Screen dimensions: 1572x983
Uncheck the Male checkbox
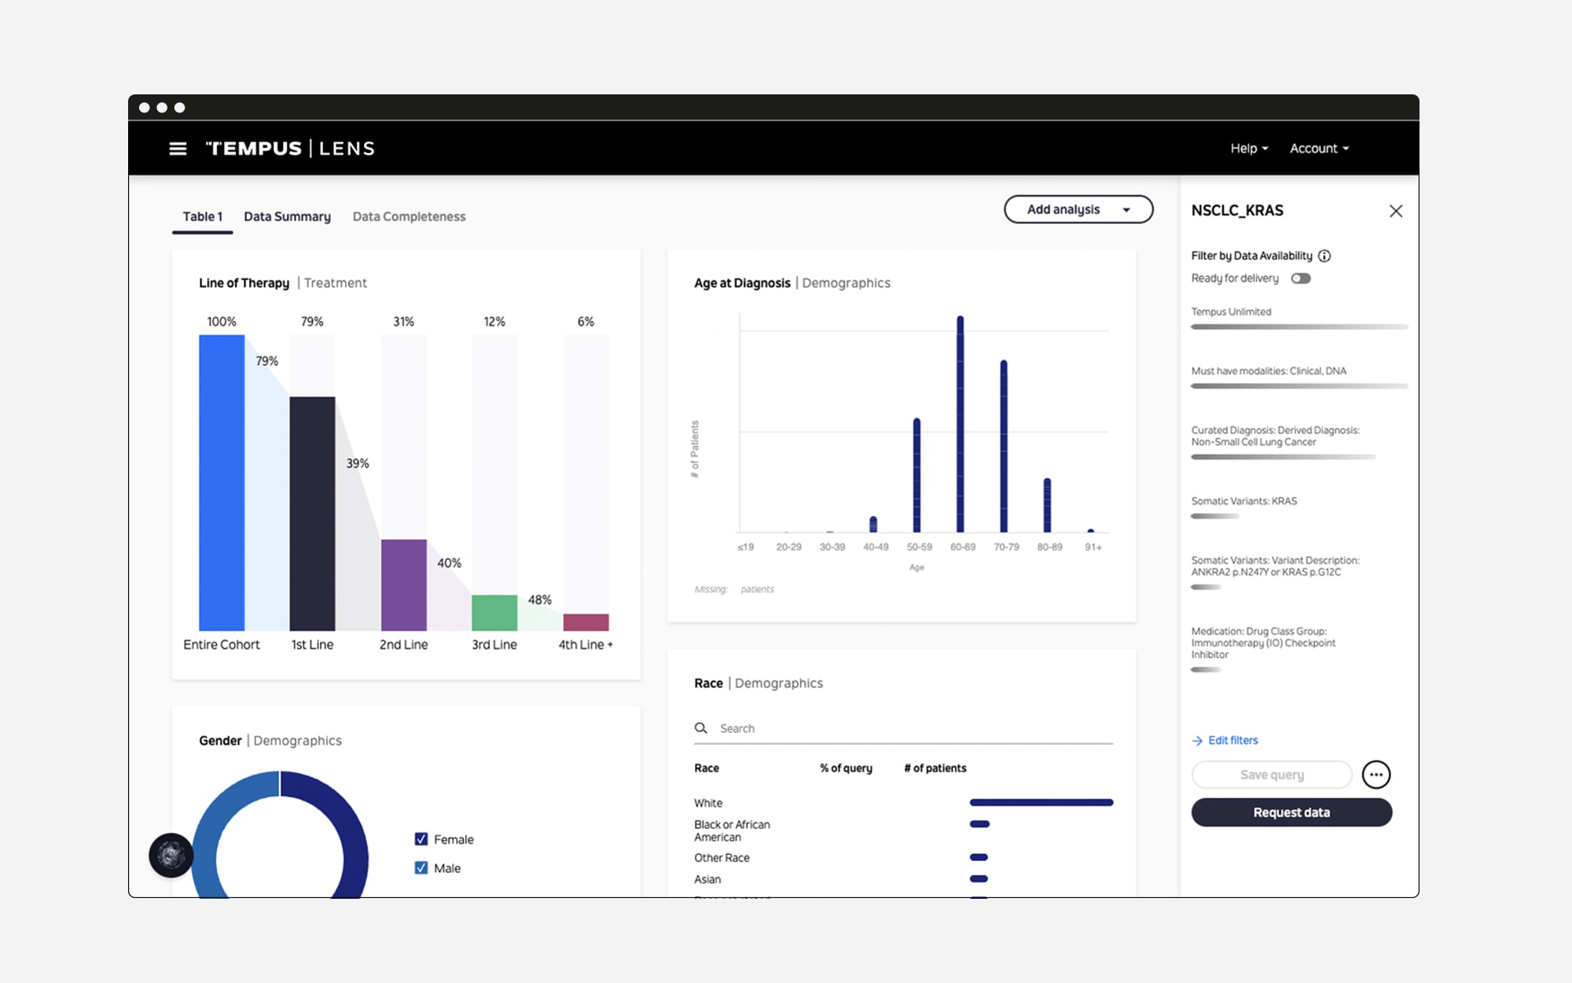(421, 868)
